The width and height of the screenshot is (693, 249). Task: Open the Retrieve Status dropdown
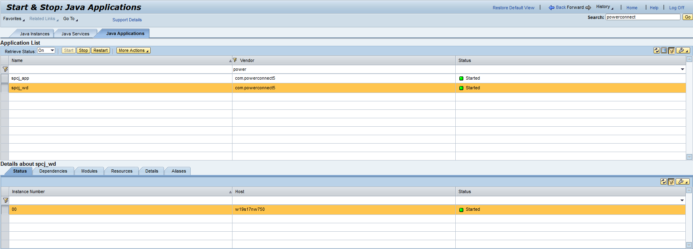(46, 51)
